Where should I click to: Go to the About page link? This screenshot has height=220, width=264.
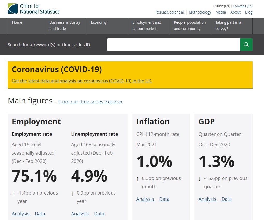pyautogui.click(x=235, y=12)
